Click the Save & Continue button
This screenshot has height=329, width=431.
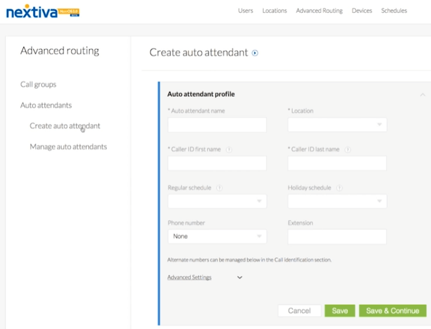(x=393, y=311)
